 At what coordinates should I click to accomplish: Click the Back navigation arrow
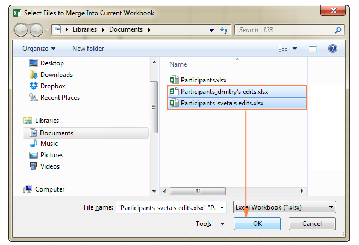22,30
